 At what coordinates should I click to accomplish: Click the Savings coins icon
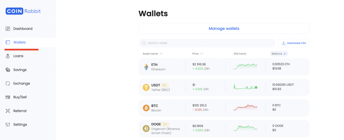coord(8,70)
